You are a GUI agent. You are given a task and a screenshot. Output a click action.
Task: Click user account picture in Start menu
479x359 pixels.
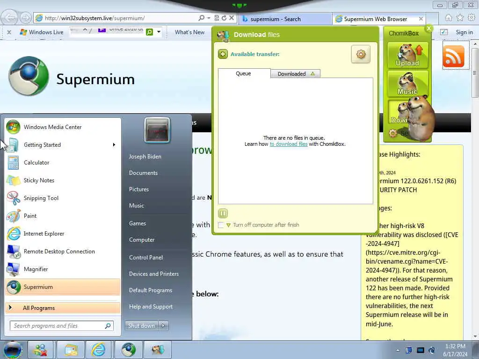click(x=157, y=130)
